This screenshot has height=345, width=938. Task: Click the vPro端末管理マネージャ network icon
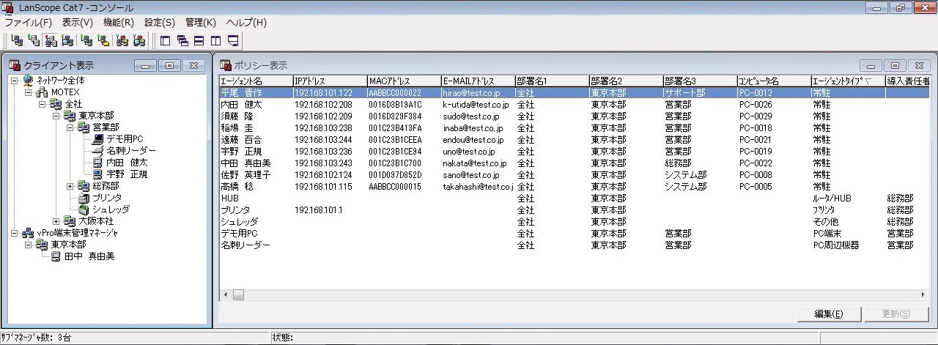click(x=29, y=233)
